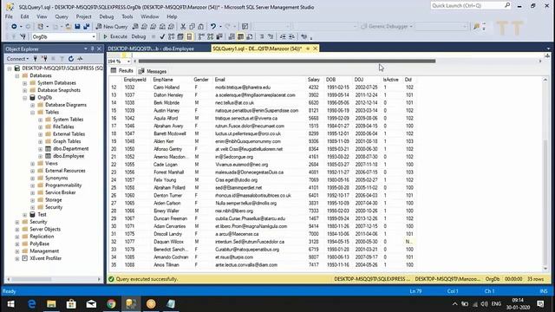555x312 pixels.
Task: Close the Object Explorer panel
Action: click(x=99, y=49)
